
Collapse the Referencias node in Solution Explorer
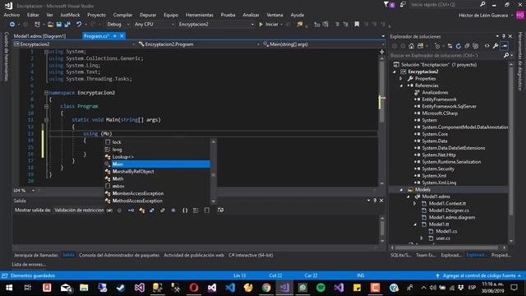pos(401,86)
